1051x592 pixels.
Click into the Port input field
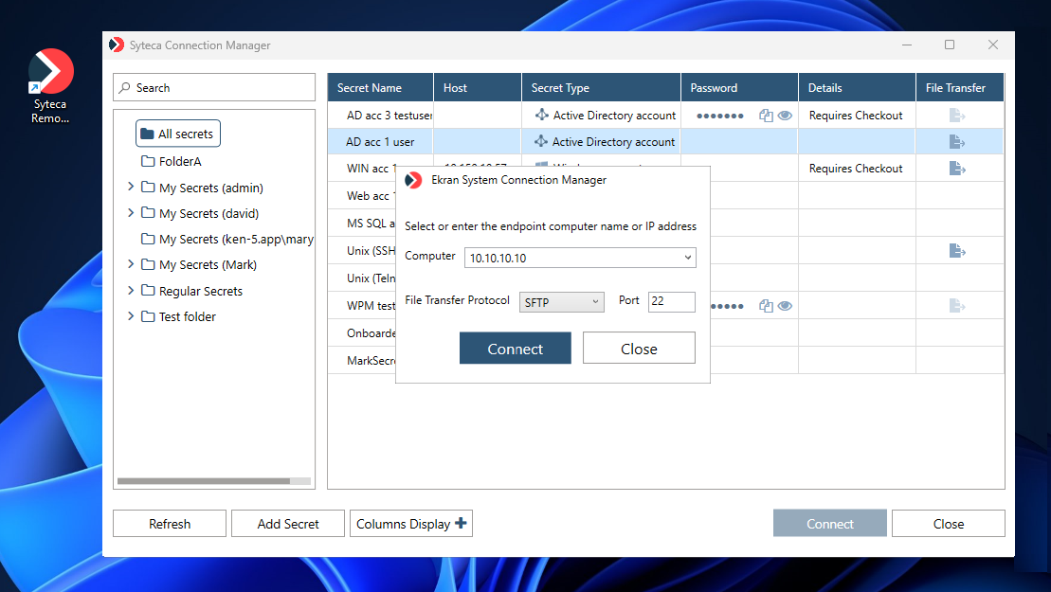coord(671,302)
